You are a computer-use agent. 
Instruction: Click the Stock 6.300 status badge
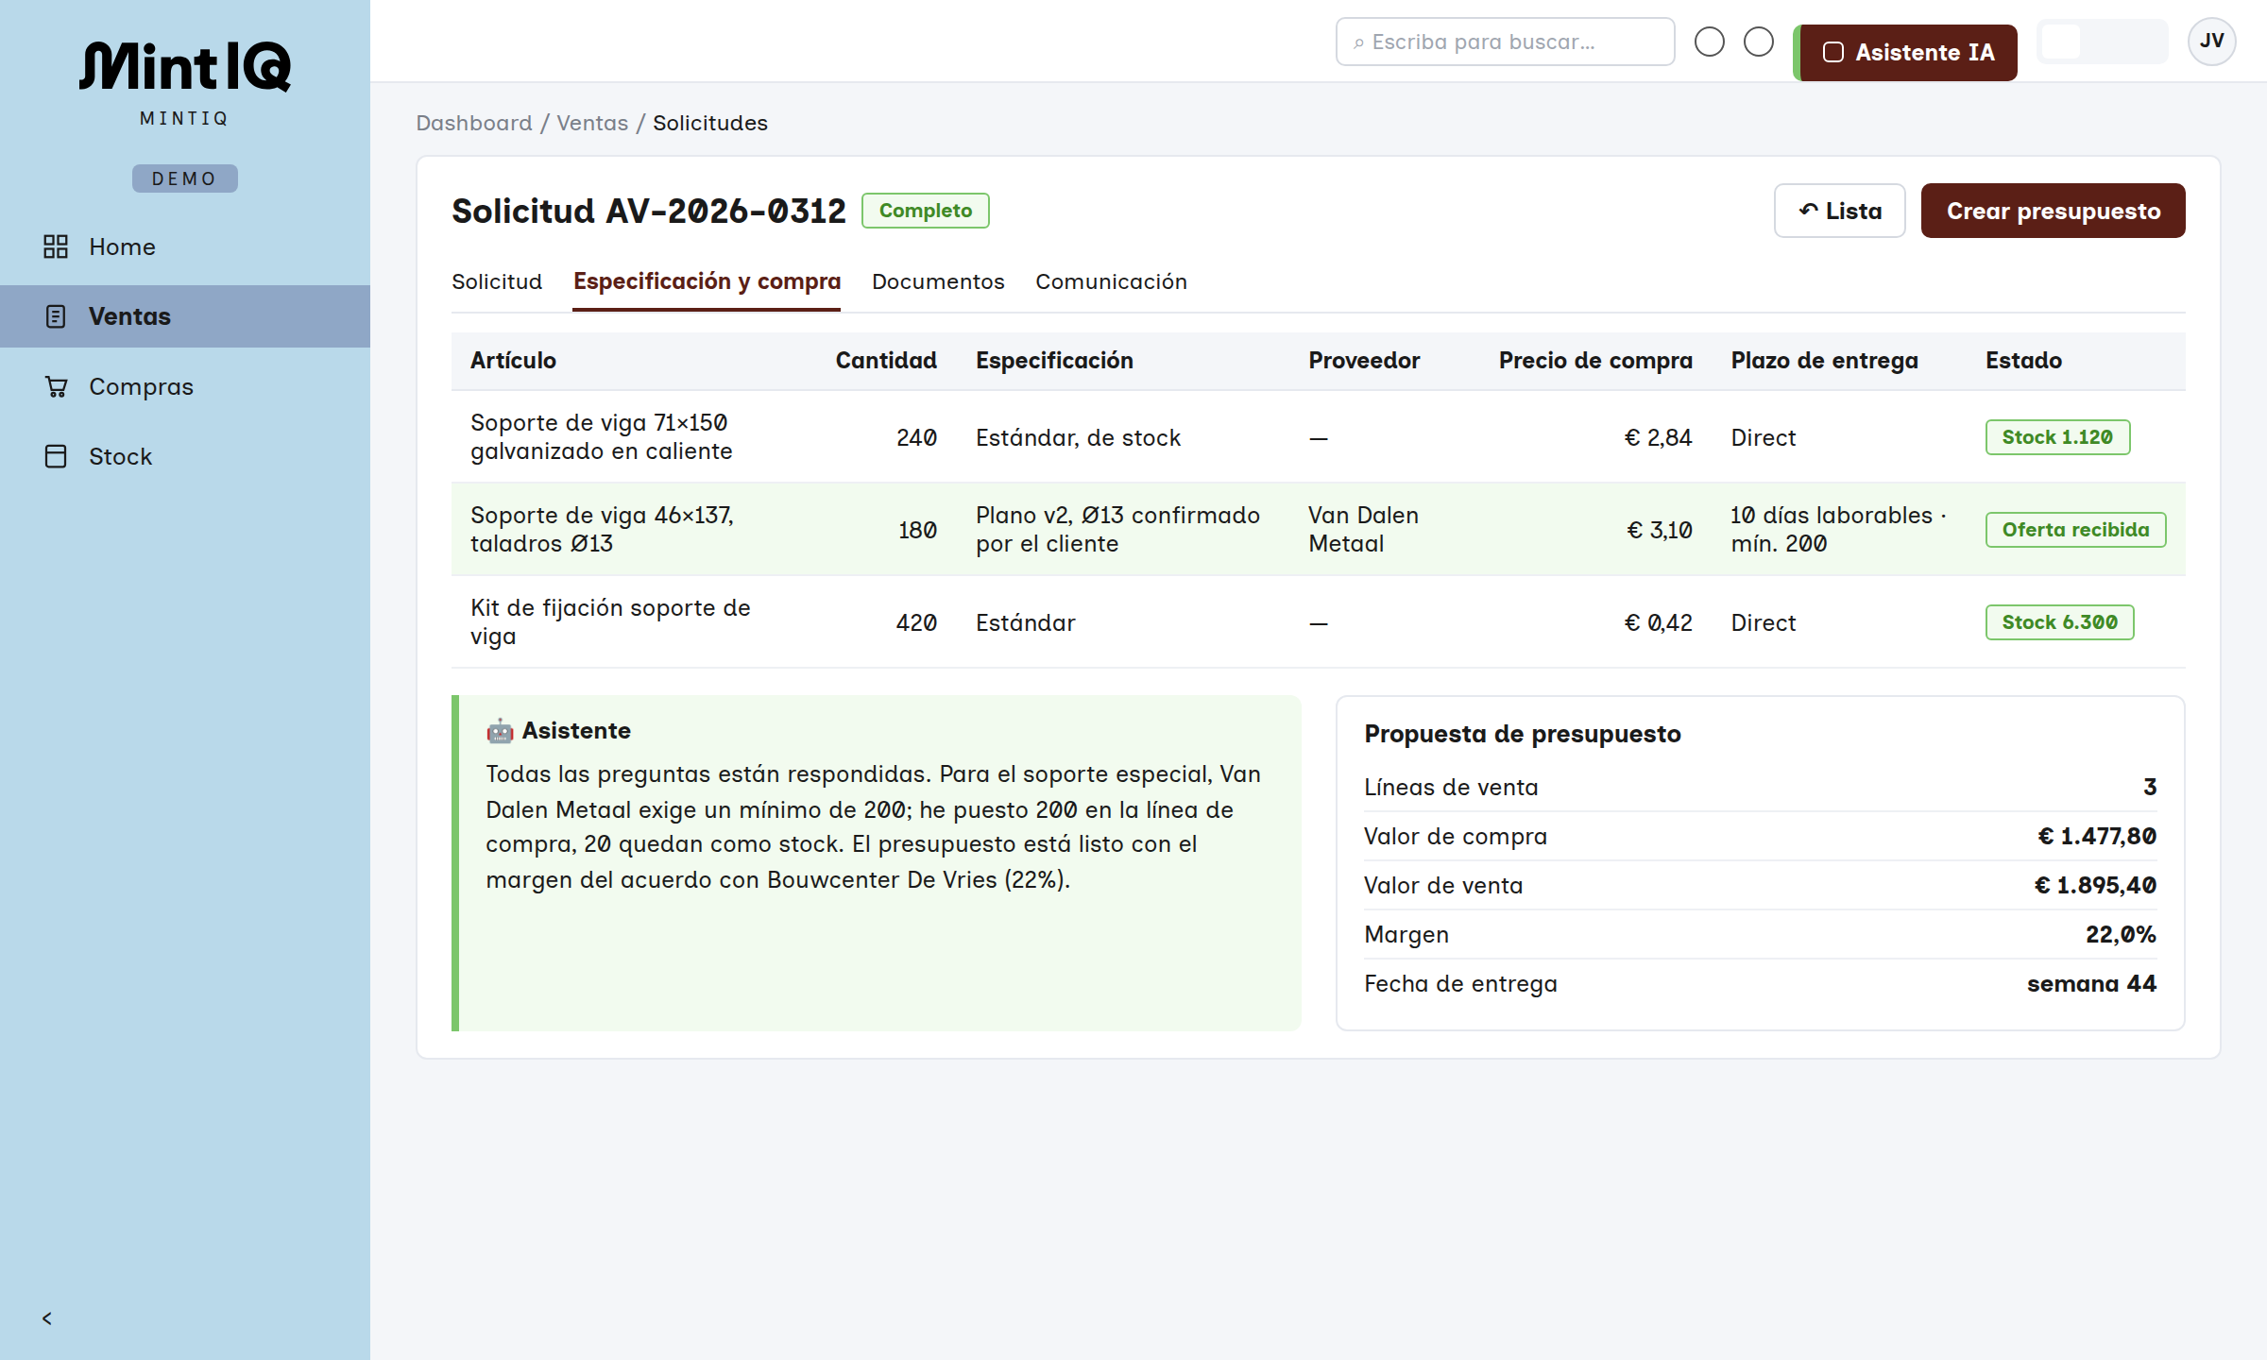pos(2059,622)
